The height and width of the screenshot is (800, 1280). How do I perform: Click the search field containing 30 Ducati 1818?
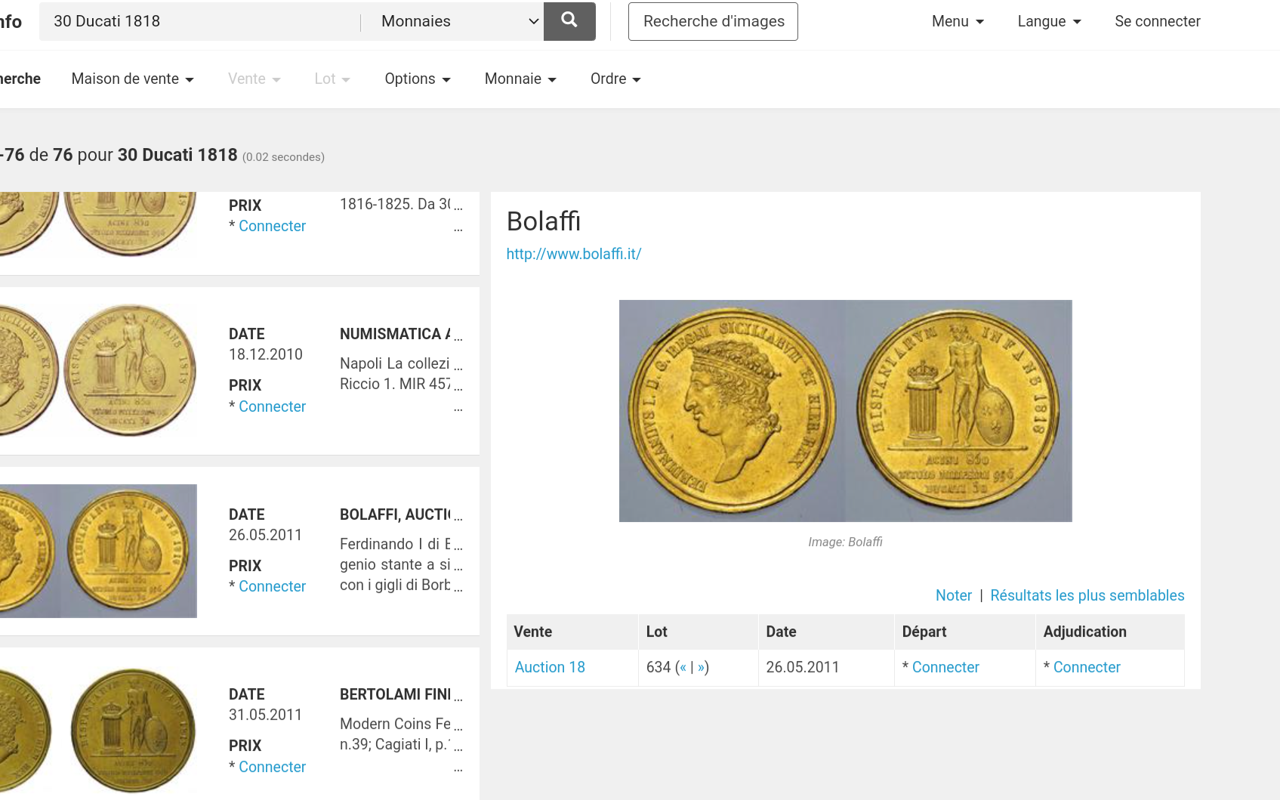point(200,21)
